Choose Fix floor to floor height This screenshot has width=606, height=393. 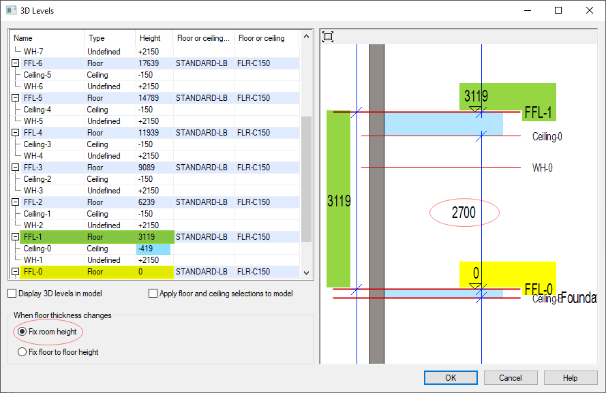pyautogui.click(x=22, y=352)
